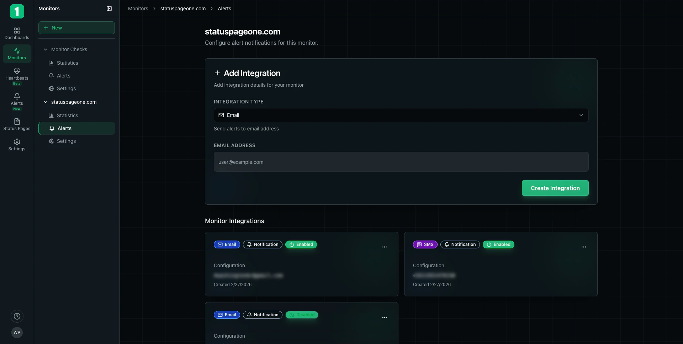Collapse the Monitor Checks group chevron
The image size is (683, 344).
click(46, 49)
